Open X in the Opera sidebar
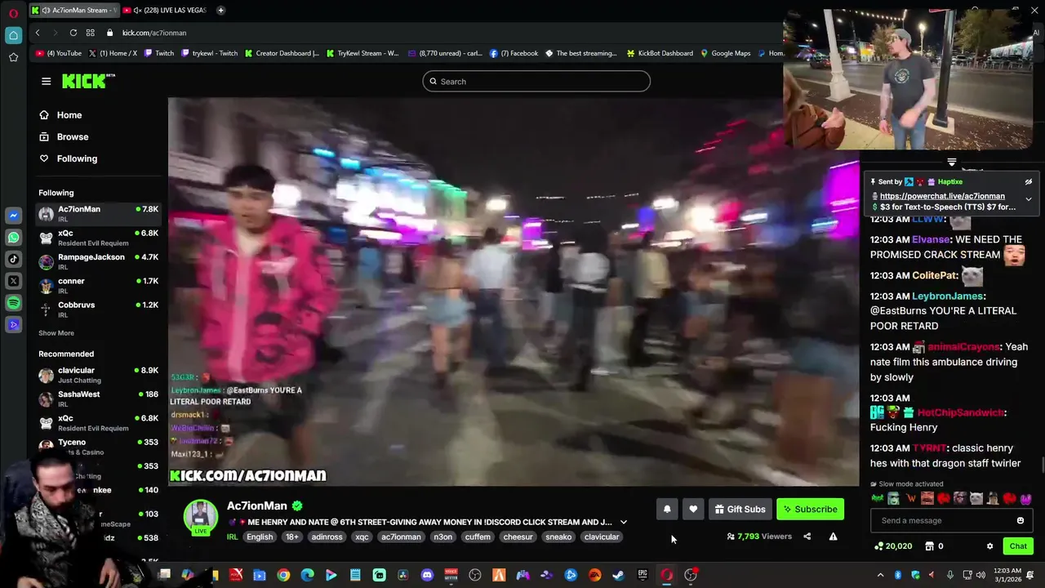The width and height of the screenshot is (1045, 588). [13, 281]
